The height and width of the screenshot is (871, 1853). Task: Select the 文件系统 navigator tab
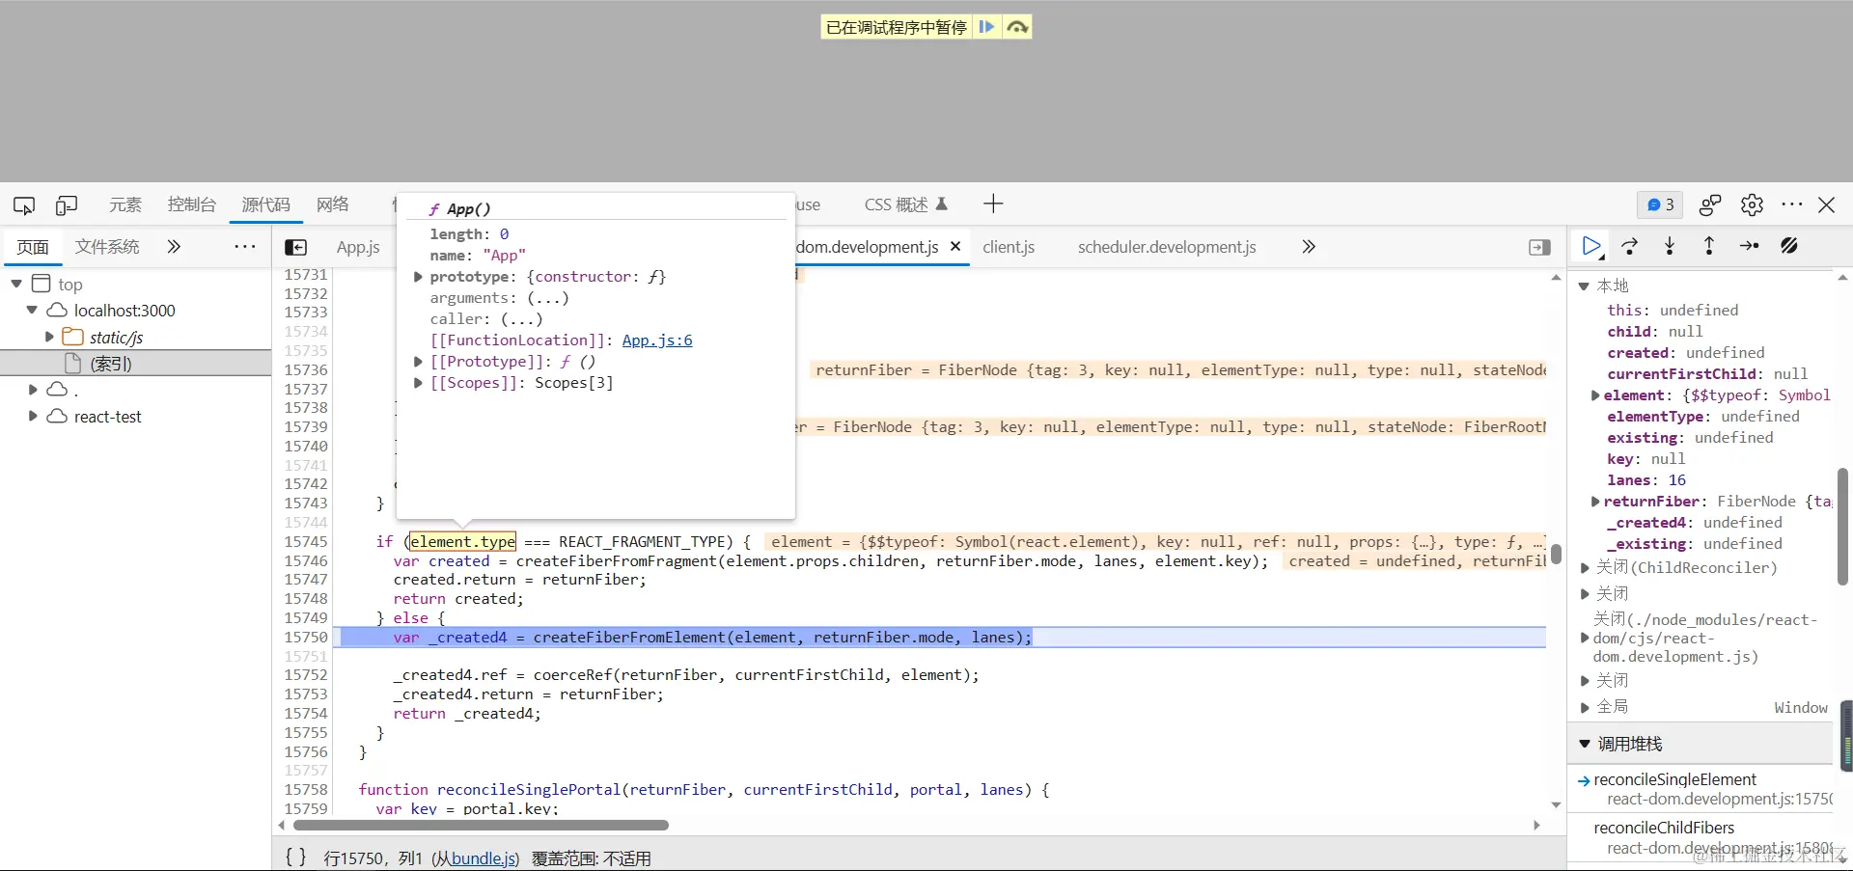point(107,247)
